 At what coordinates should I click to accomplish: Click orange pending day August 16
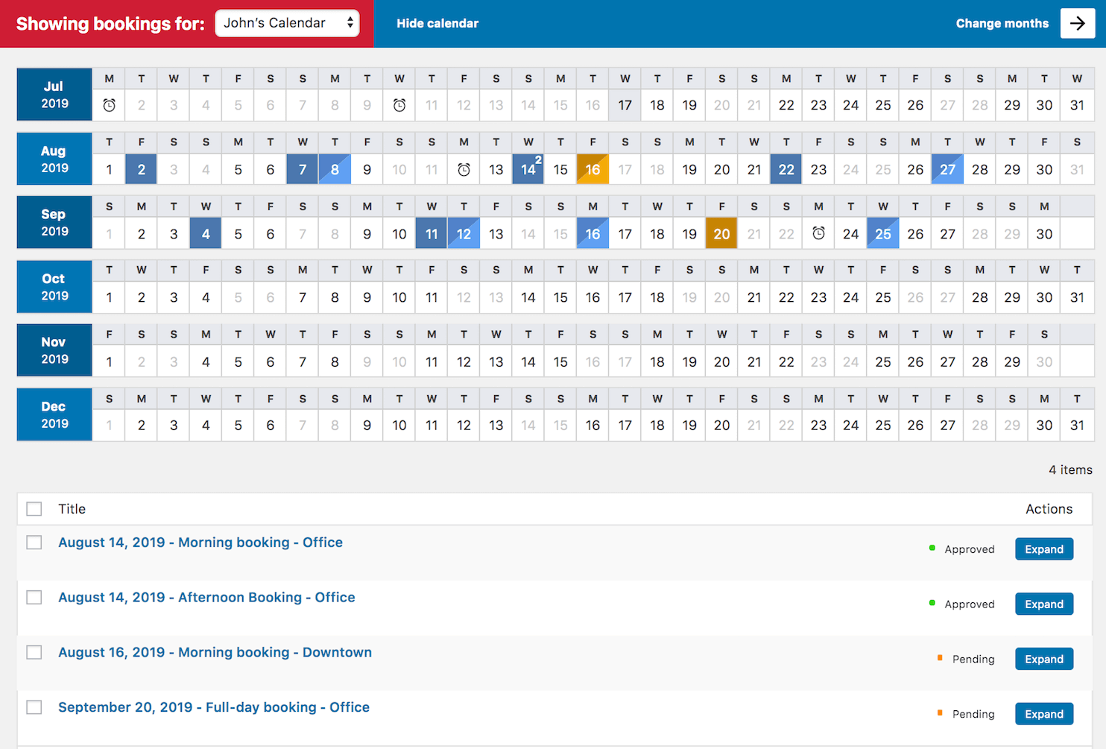point(592,170)
